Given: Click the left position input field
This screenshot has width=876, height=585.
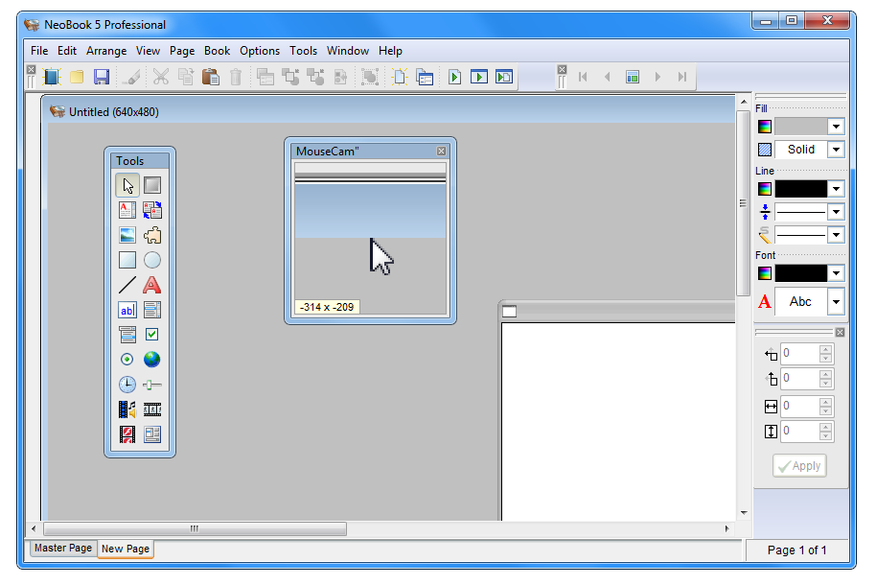Looking at the screenshot, I should (x=800, y=354).
